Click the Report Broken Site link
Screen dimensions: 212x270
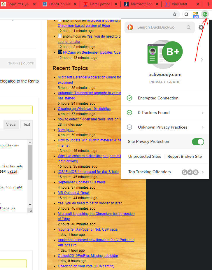point(185,157)
